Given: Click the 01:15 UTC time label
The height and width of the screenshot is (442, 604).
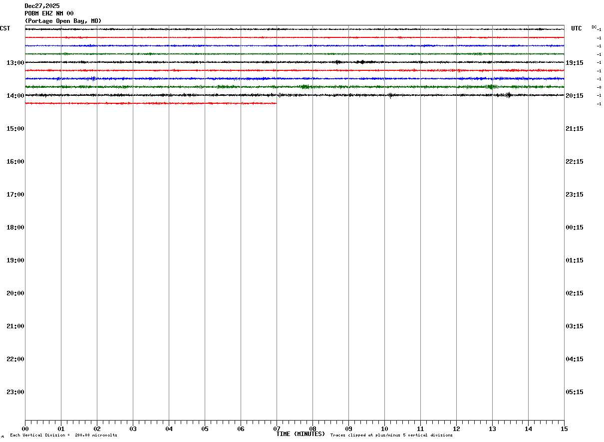Looking at the screenshot, I should tap(575, 260).
